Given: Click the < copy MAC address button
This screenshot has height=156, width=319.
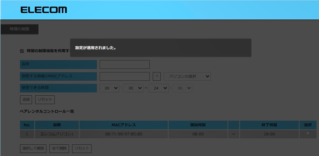Looking at the screenshot, I should [156, 76].
